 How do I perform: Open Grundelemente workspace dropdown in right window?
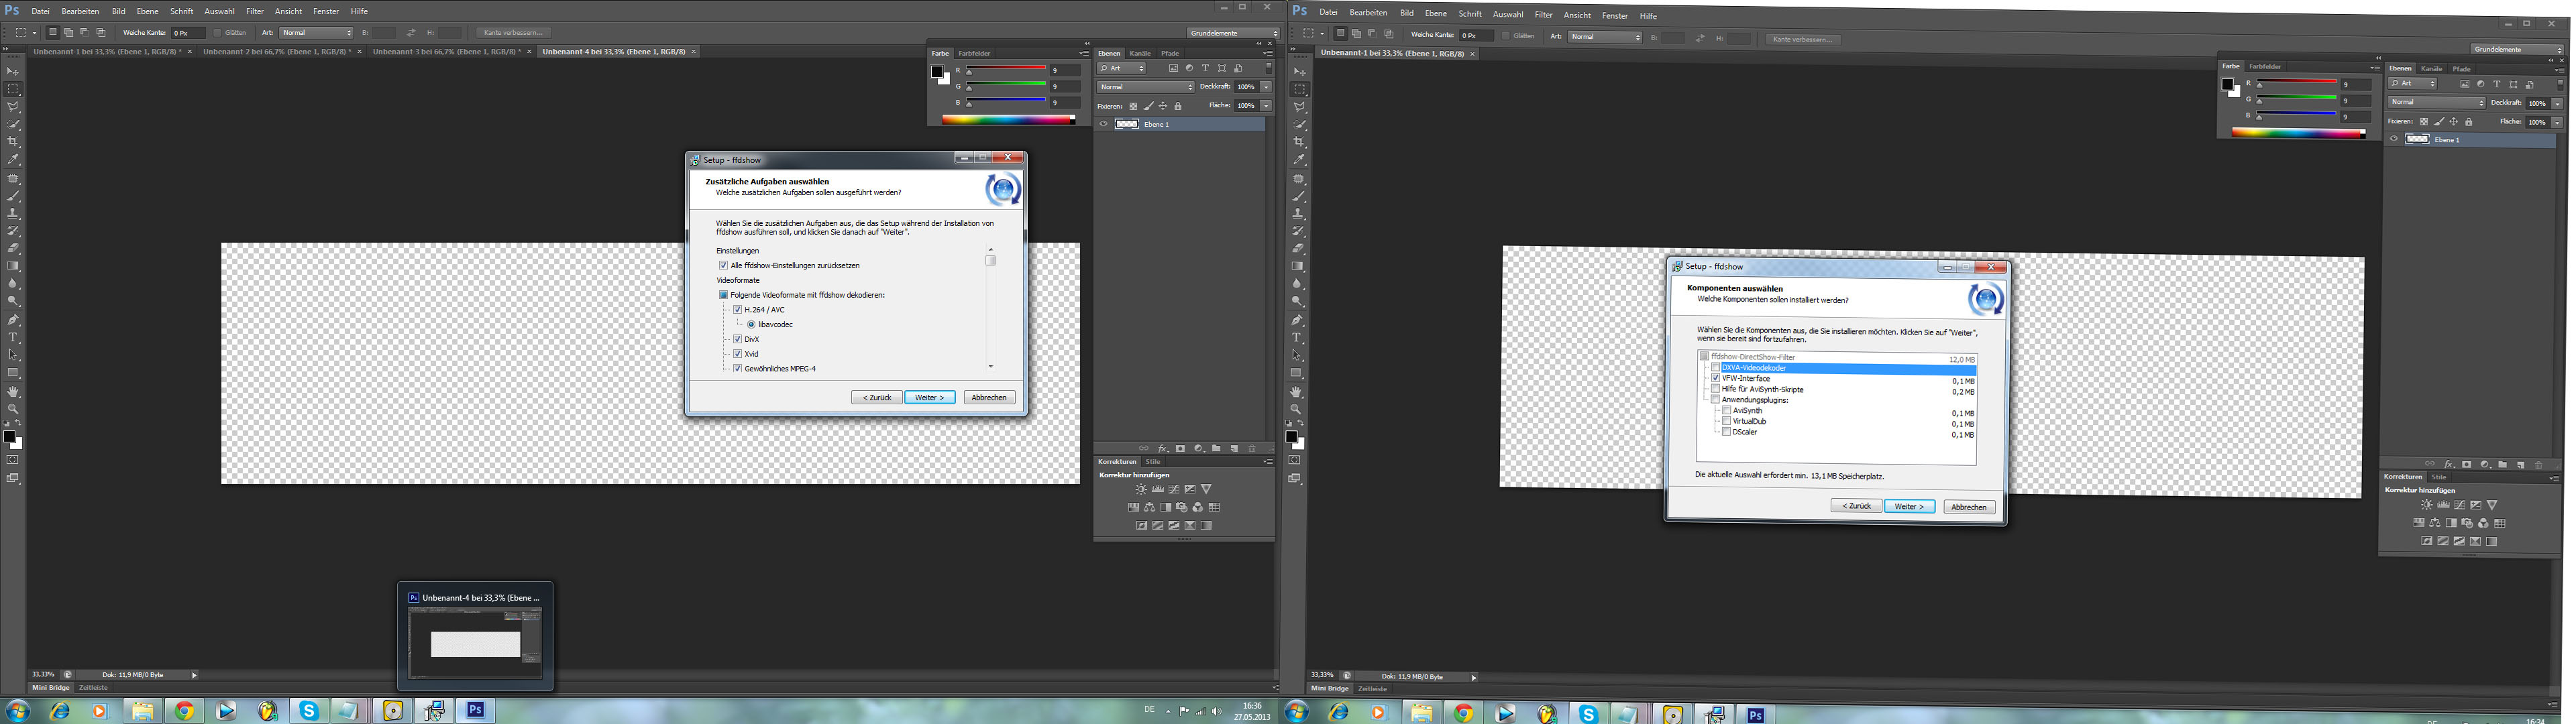[2518, 49]
